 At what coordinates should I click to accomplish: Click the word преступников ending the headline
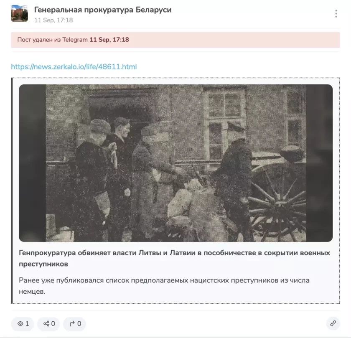43,264
